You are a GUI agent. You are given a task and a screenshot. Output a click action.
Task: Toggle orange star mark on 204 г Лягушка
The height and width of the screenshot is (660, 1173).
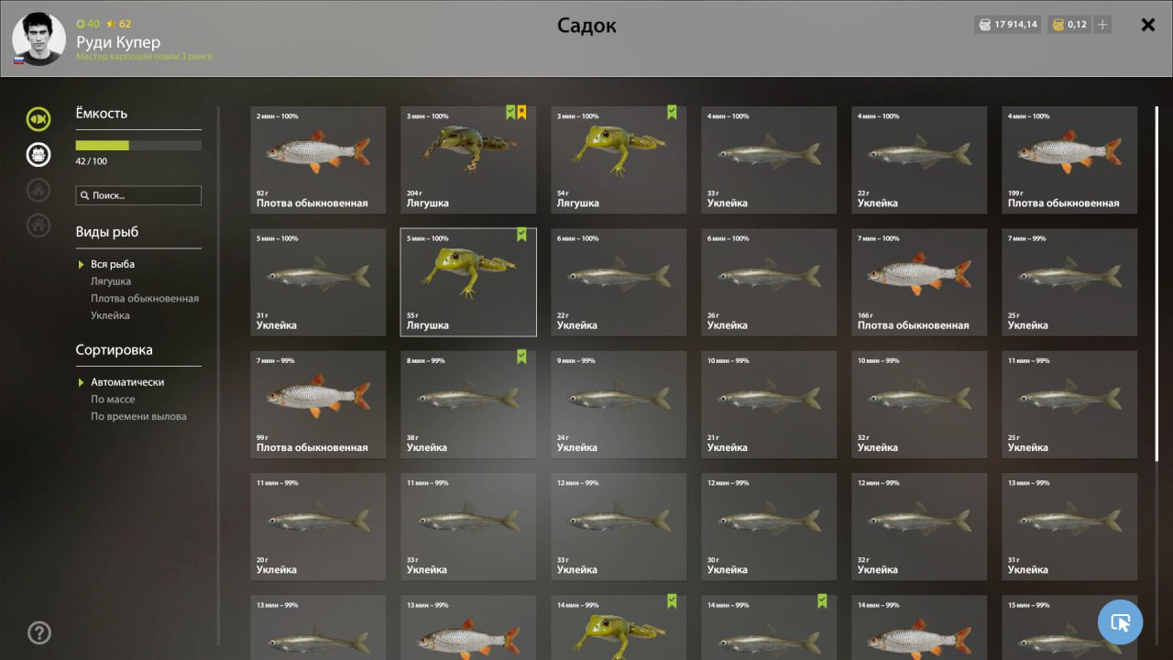(521, 112)
